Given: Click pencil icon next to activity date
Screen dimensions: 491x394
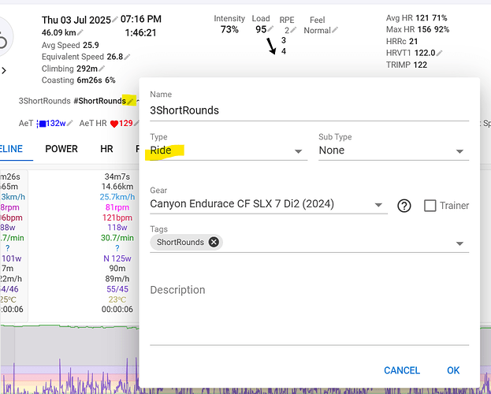Looking at the screenshot, I should point(115,19).
